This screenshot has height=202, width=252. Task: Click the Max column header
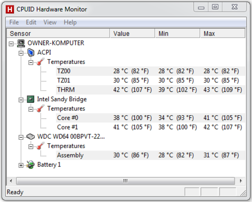tap(223, 34)
